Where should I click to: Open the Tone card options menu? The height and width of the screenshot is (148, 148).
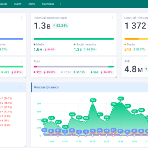(112, 61)
